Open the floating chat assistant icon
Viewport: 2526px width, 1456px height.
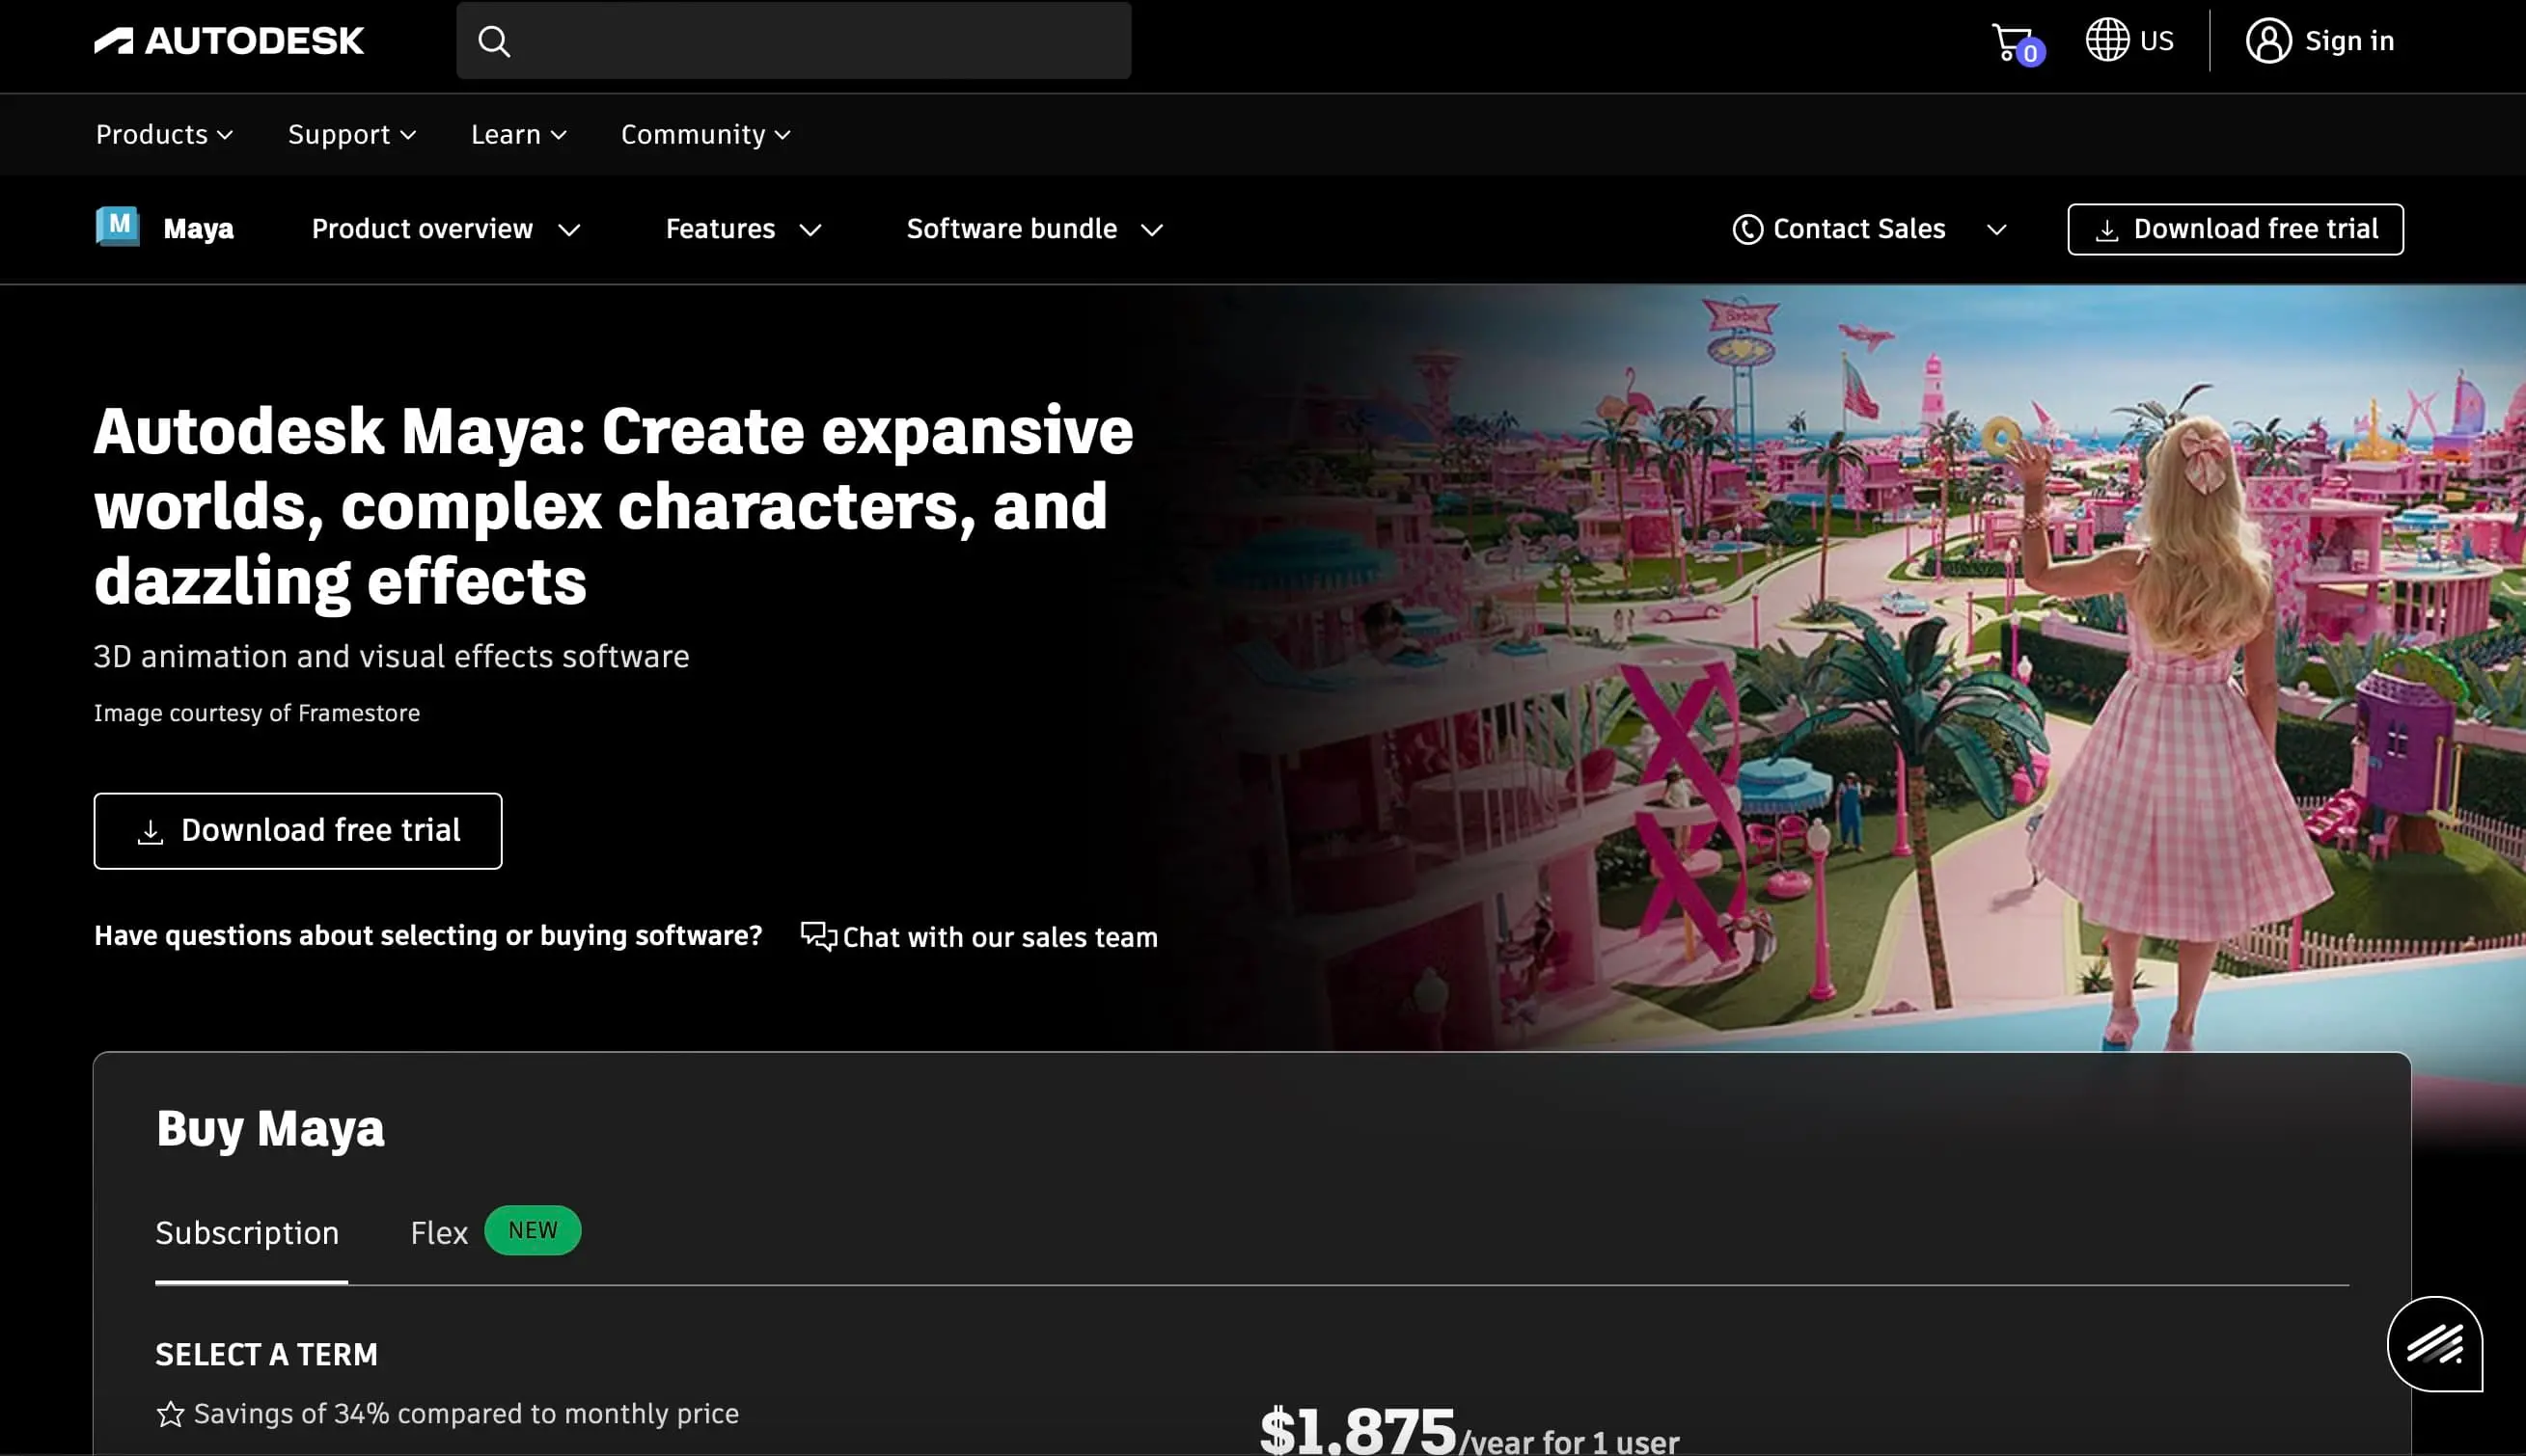point(2434,1343)
